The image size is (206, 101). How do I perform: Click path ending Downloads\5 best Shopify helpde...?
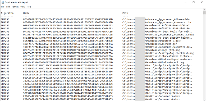(158, 38)
